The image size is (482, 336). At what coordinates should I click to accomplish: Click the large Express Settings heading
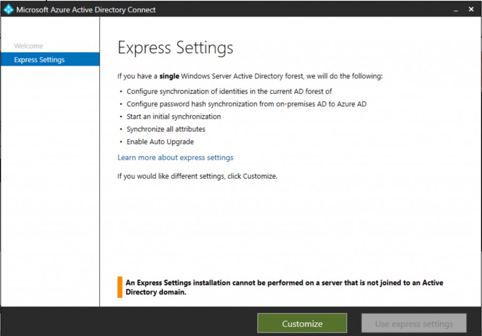click(175, 48)
